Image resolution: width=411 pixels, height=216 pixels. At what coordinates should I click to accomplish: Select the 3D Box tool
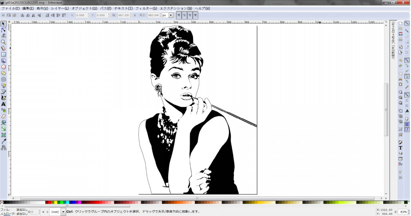[x=3, y=61]
